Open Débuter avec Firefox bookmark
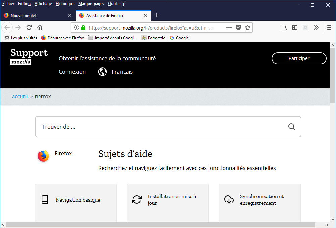The width and height of the screenshot is (336, 228). pos(62,38)
